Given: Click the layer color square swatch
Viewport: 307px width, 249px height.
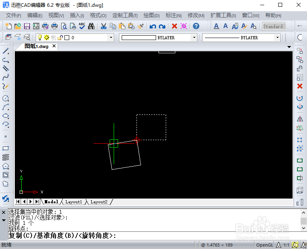Looking at the screenshot, I should click(x=67, y=37).
